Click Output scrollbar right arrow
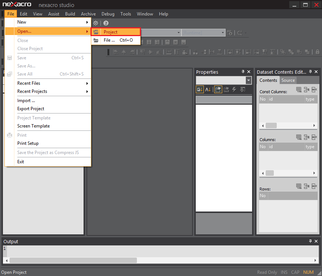The width and height of the screenshot is (322, 276). (x=315, y=261)
